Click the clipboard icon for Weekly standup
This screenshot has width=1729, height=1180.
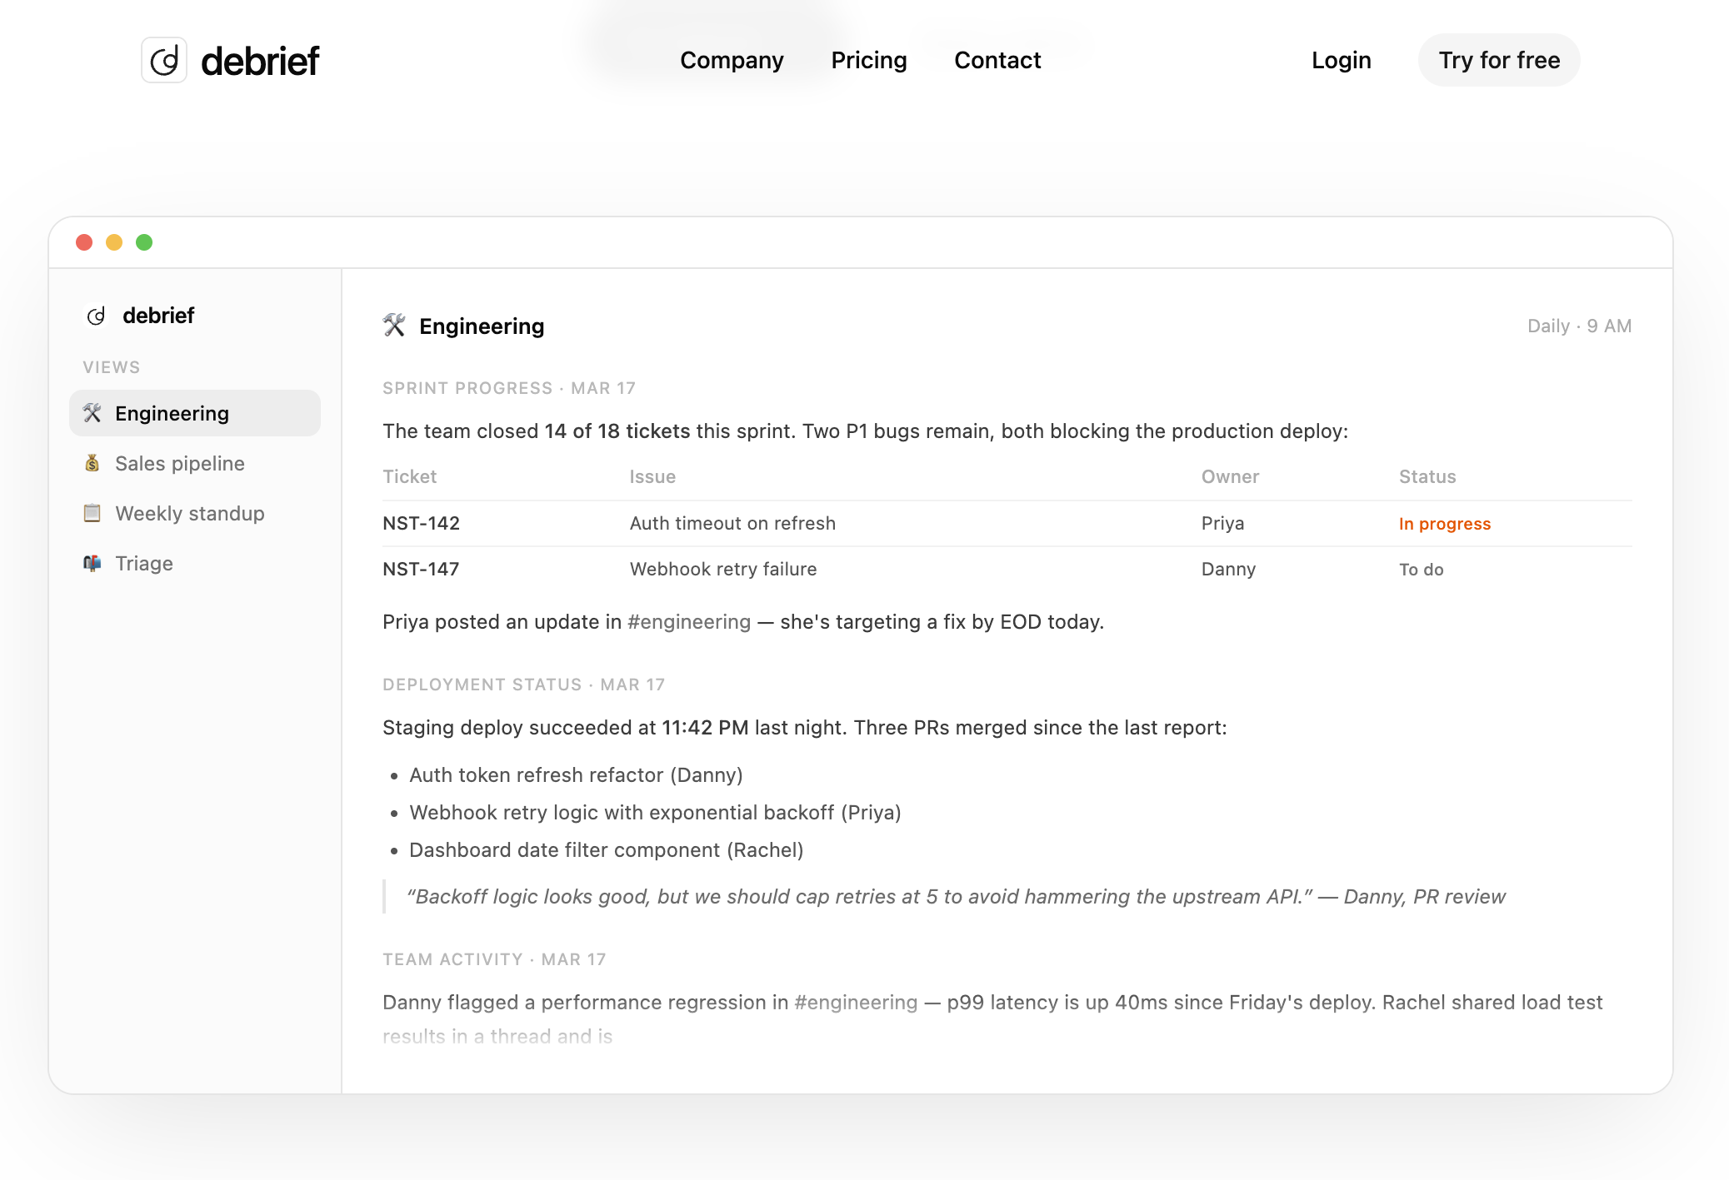click(92, 513)
